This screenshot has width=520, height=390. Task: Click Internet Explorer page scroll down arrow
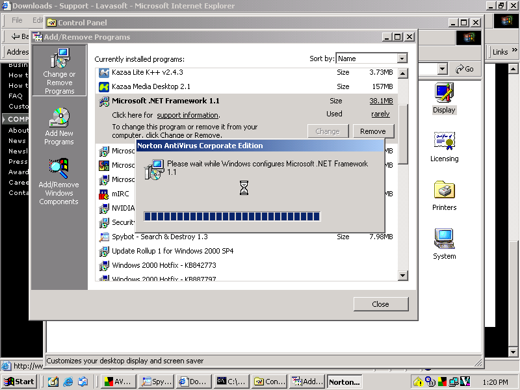coord(513,352)
